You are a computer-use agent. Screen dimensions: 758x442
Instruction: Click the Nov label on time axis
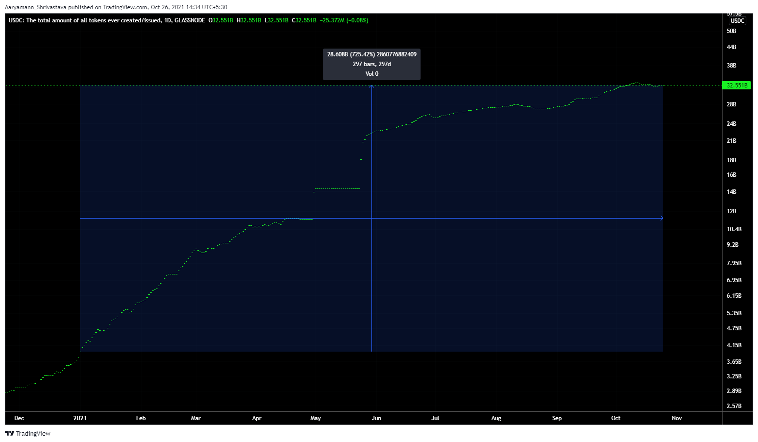pyautogui.click(x=677, y=418)
